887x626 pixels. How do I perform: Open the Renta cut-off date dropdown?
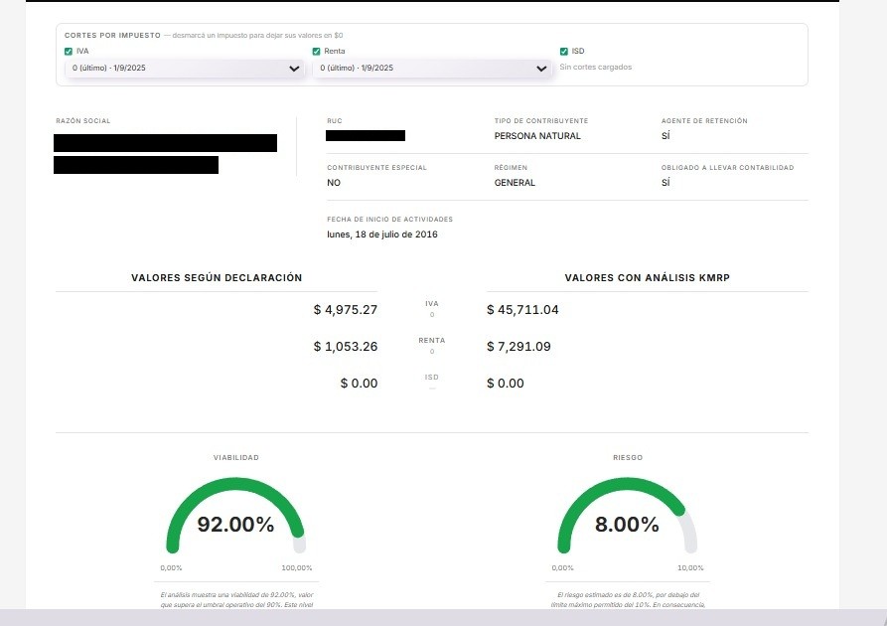[432, 68]
